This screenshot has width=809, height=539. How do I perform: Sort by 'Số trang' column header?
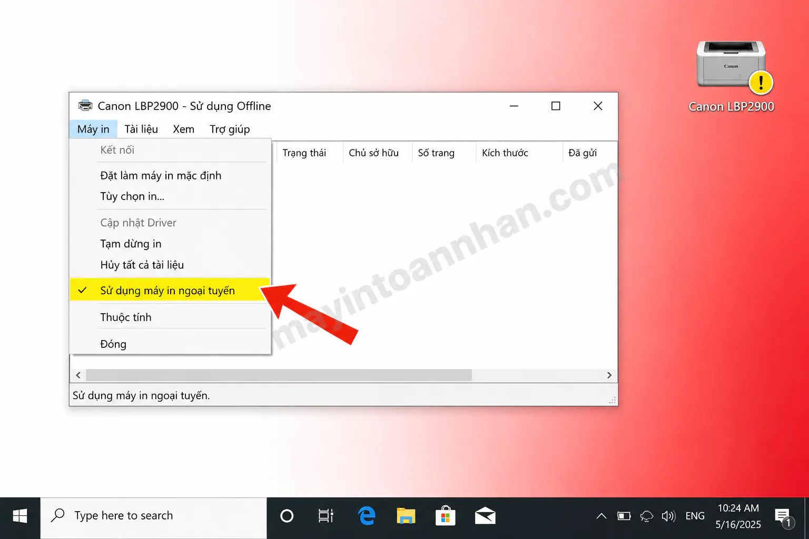444,153
